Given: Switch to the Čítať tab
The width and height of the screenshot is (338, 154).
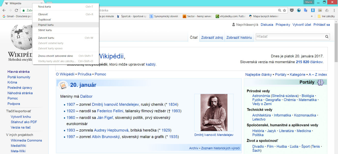Looking at the screenshot, I should pos(194,38).
